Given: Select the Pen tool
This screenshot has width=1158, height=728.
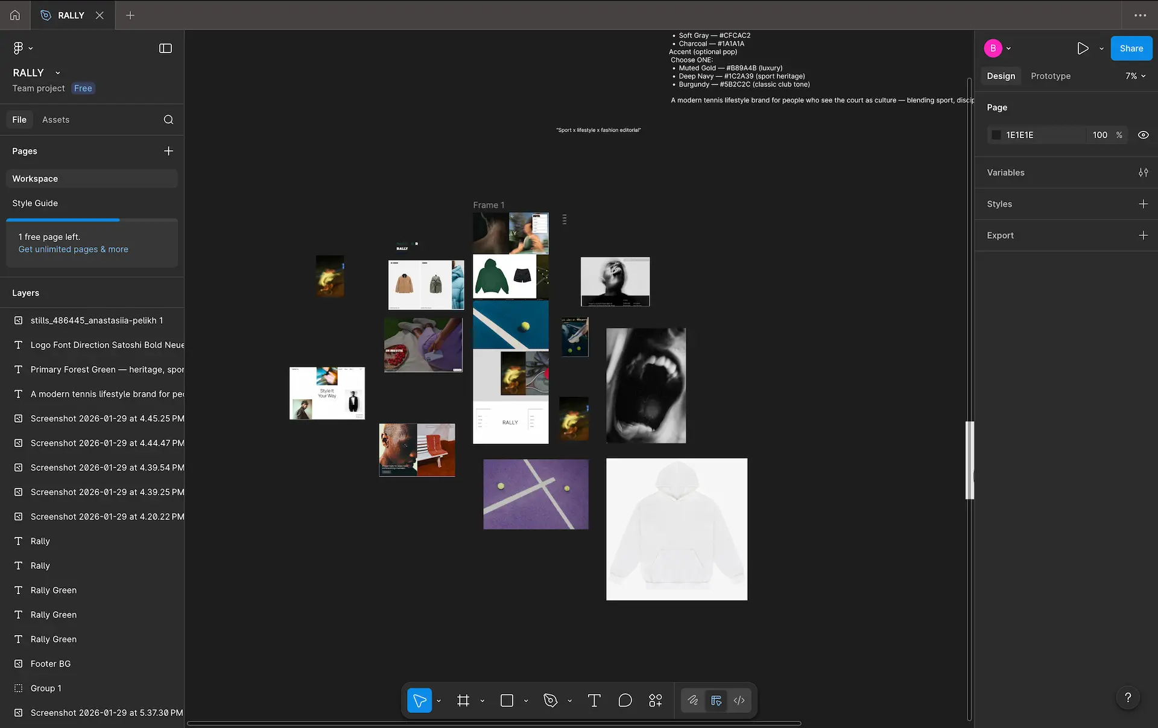Looking at the screenshot, I should 550,700.
